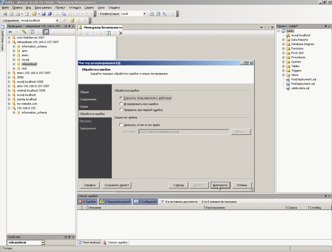Open the База данных menu
Screen dimensions: 332x252
[x=43, y=8]
